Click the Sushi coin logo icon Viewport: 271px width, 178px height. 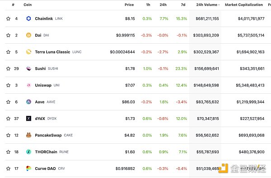pos(29,68)
